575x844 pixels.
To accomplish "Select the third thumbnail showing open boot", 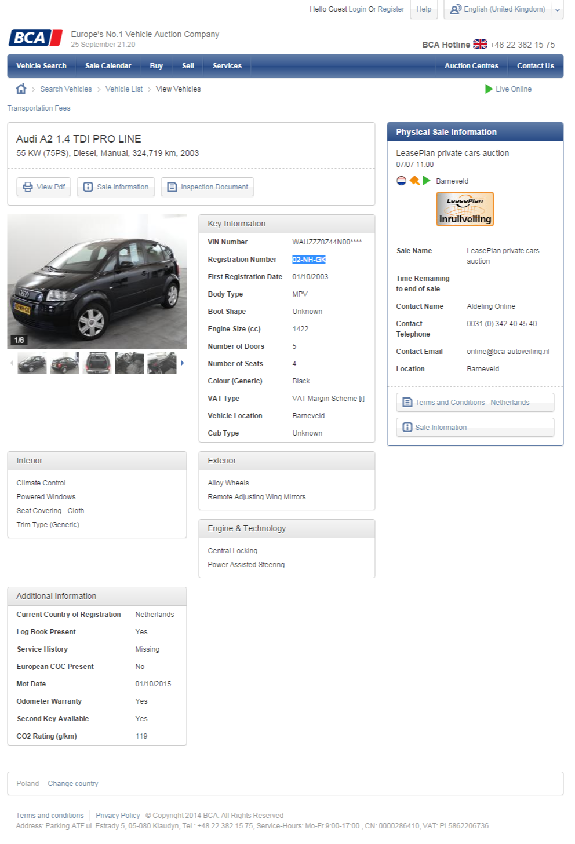I will click(97, 363).
